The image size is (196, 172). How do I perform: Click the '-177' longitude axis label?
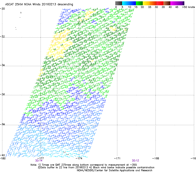(x=41, y=159)
